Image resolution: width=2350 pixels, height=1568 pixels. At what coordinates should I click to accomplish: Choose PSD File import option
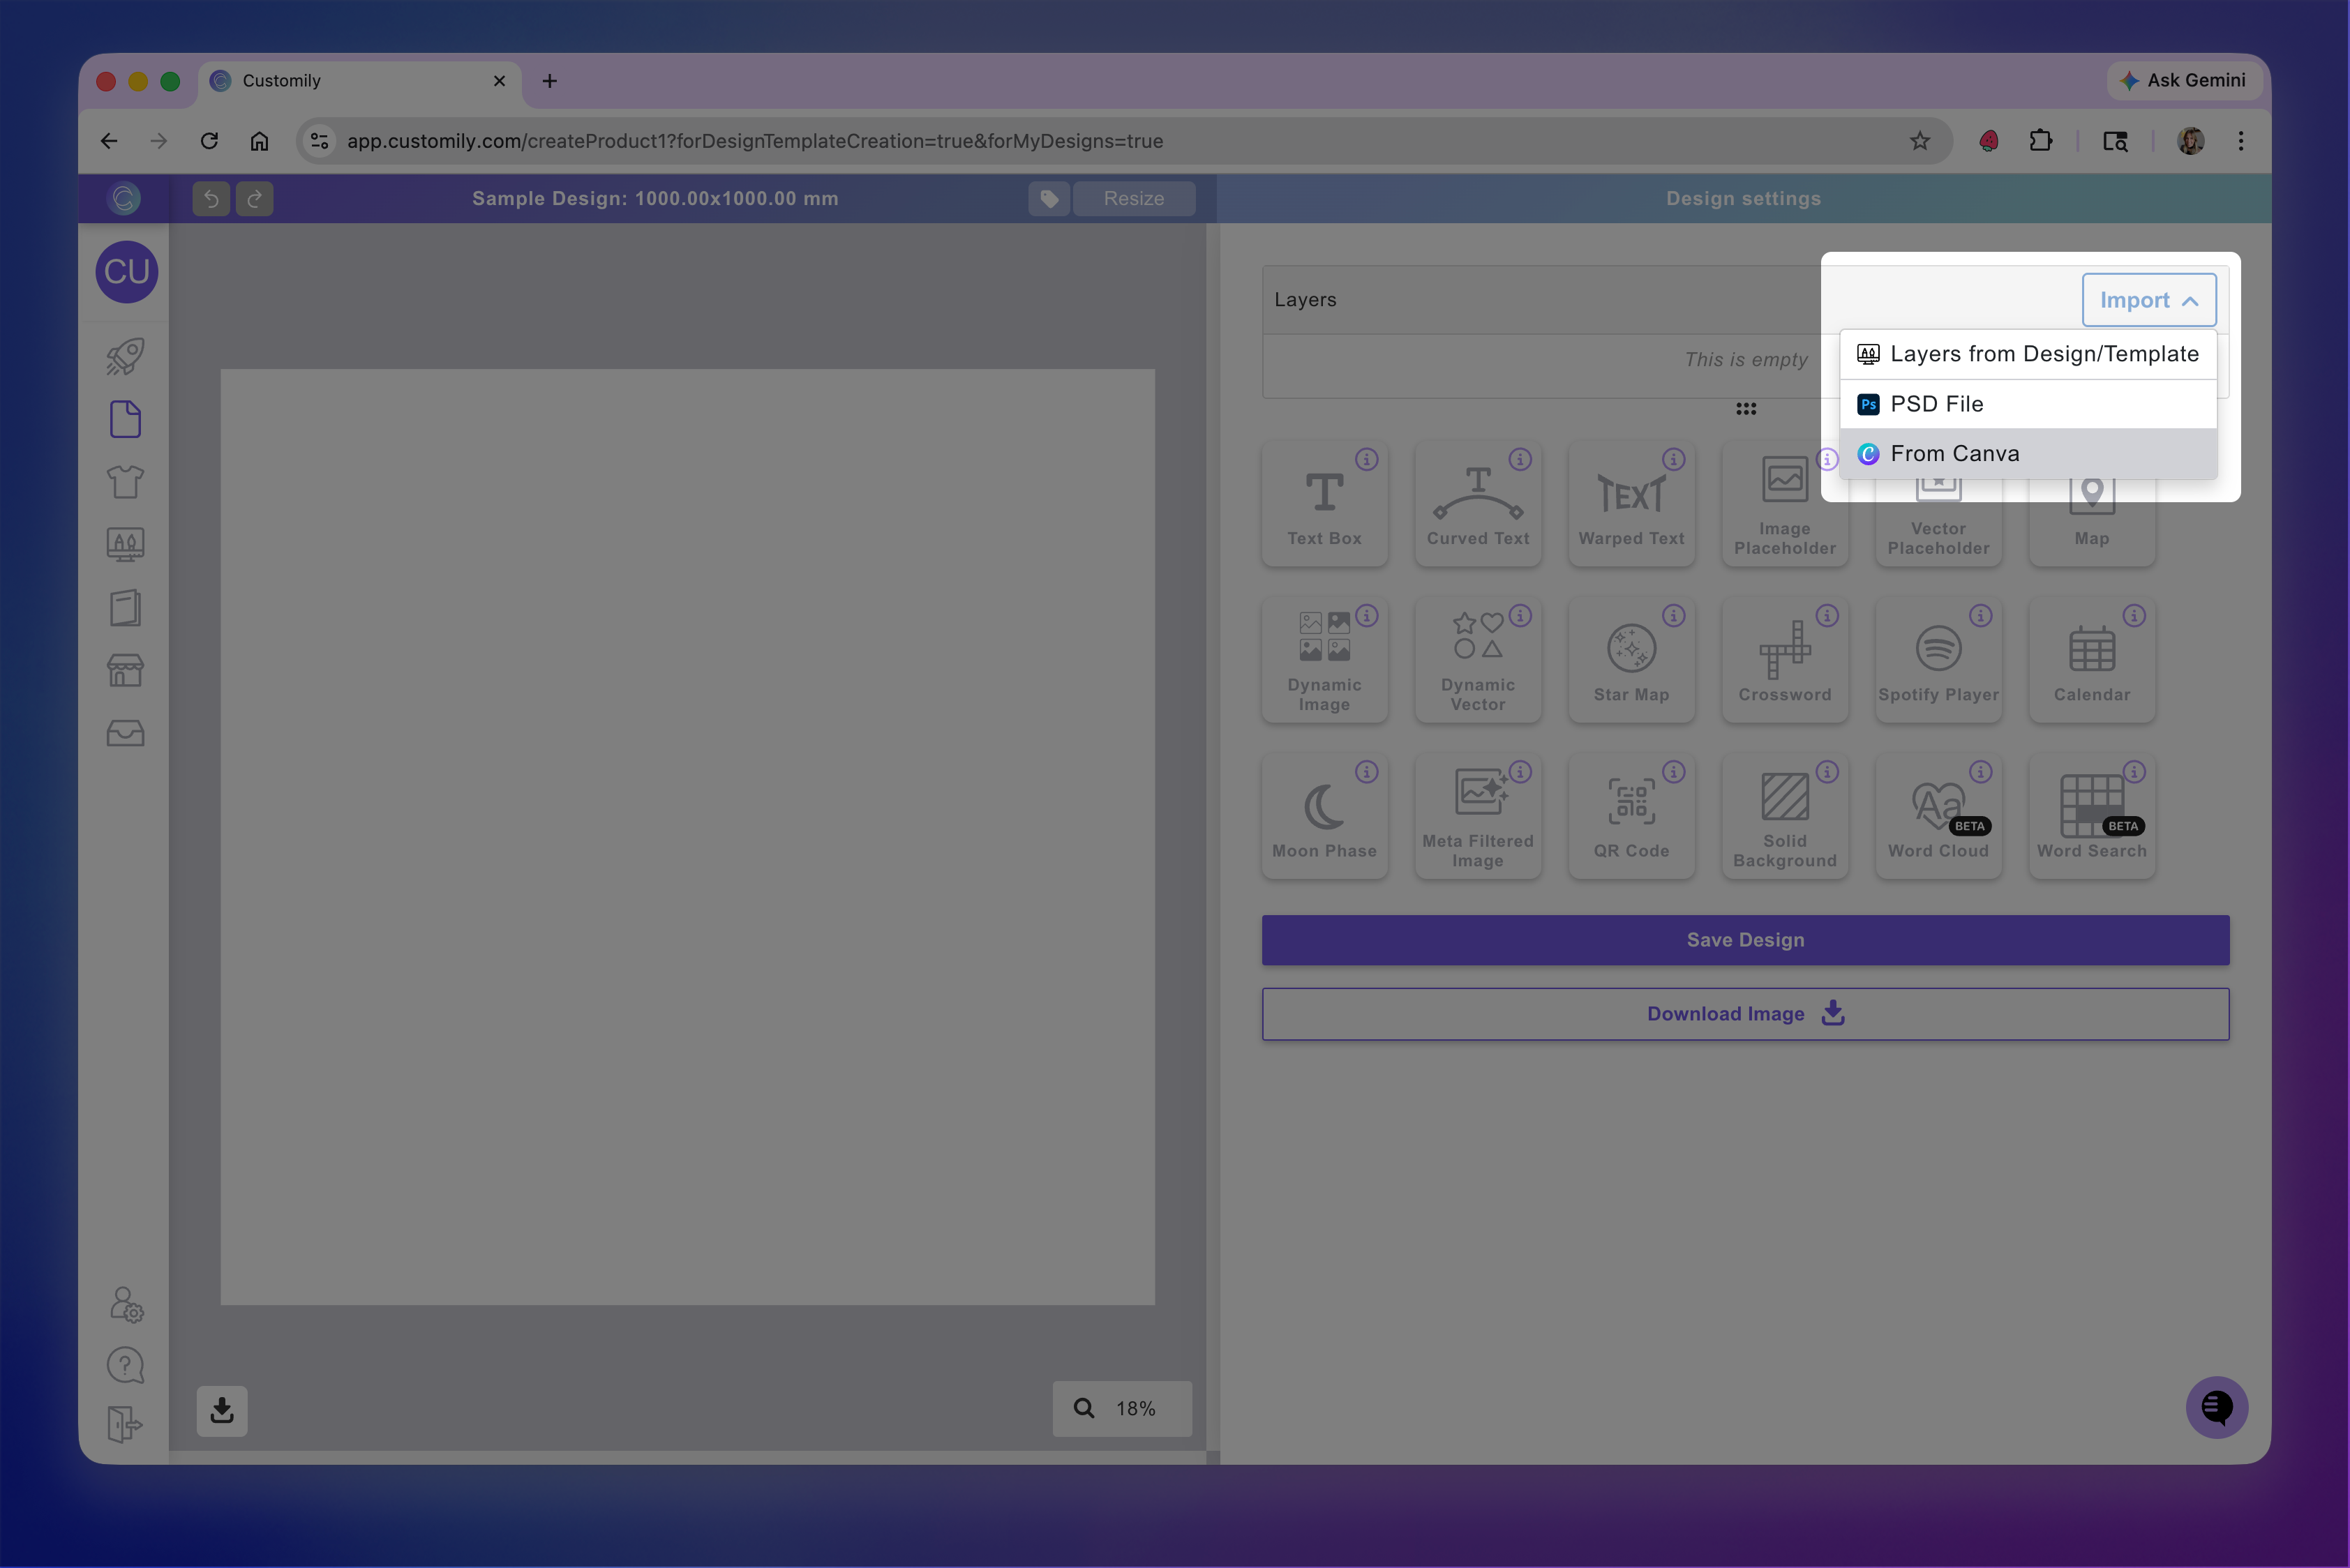click(x=2028, y=404)
